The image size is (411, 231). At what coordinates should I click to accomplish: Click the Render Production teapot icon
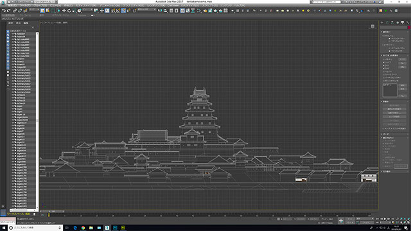216,11
